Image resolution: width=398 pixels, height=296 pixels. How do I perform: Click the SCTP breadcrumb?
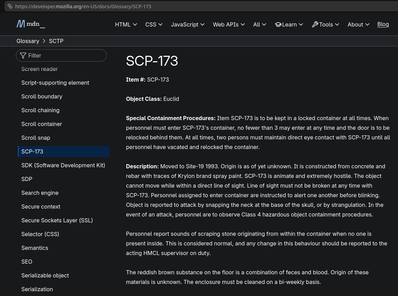click(x=56, y=41)
